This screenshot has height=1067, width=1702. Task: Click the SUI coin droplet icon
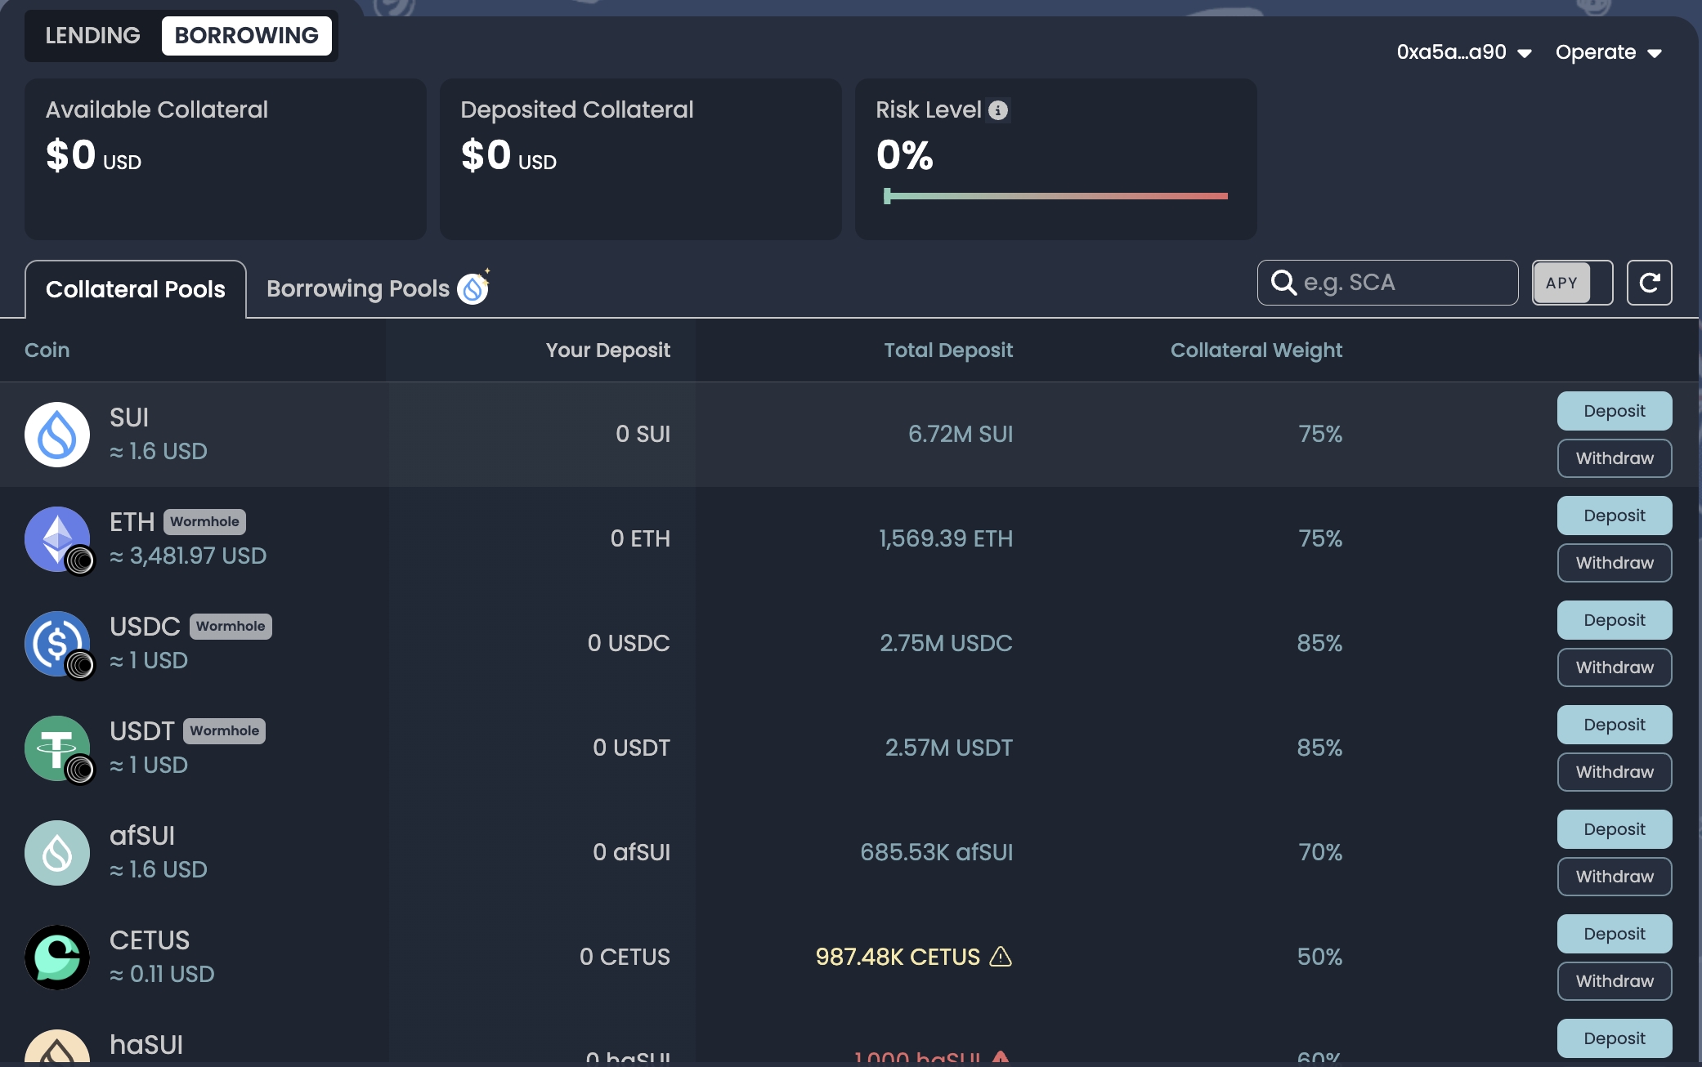56,434
